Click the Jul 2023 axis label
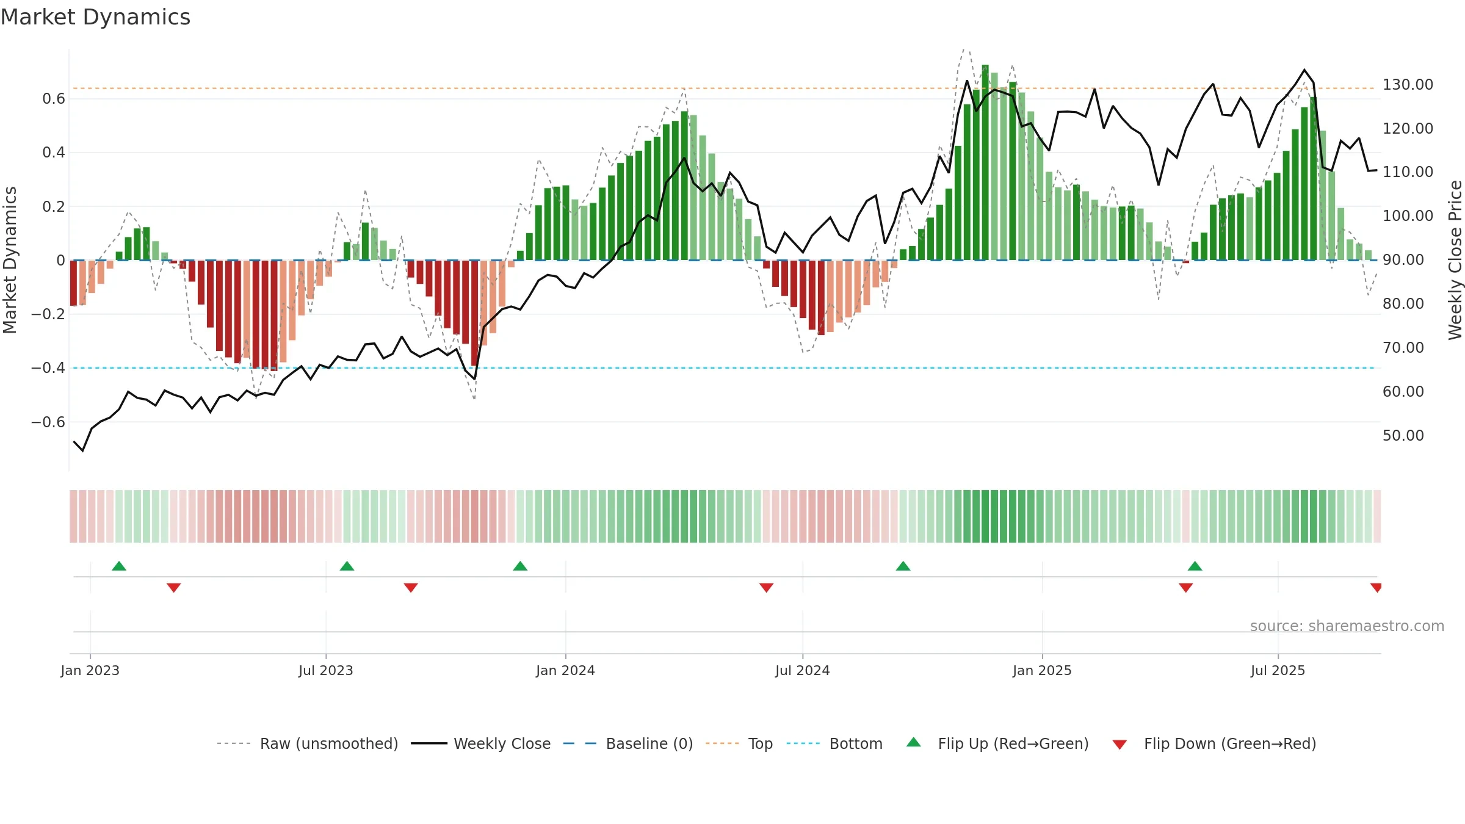This screenshot has width=1465, height=824. click(326, 670)
